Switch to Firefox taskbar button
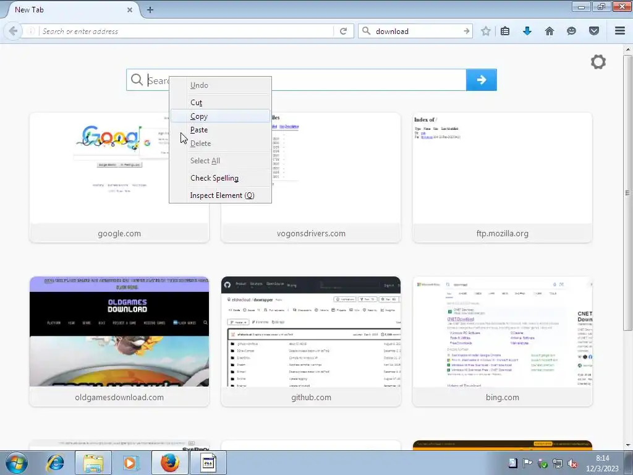The height and width of the screenshot is (475, 633). [x=170, y=463]
